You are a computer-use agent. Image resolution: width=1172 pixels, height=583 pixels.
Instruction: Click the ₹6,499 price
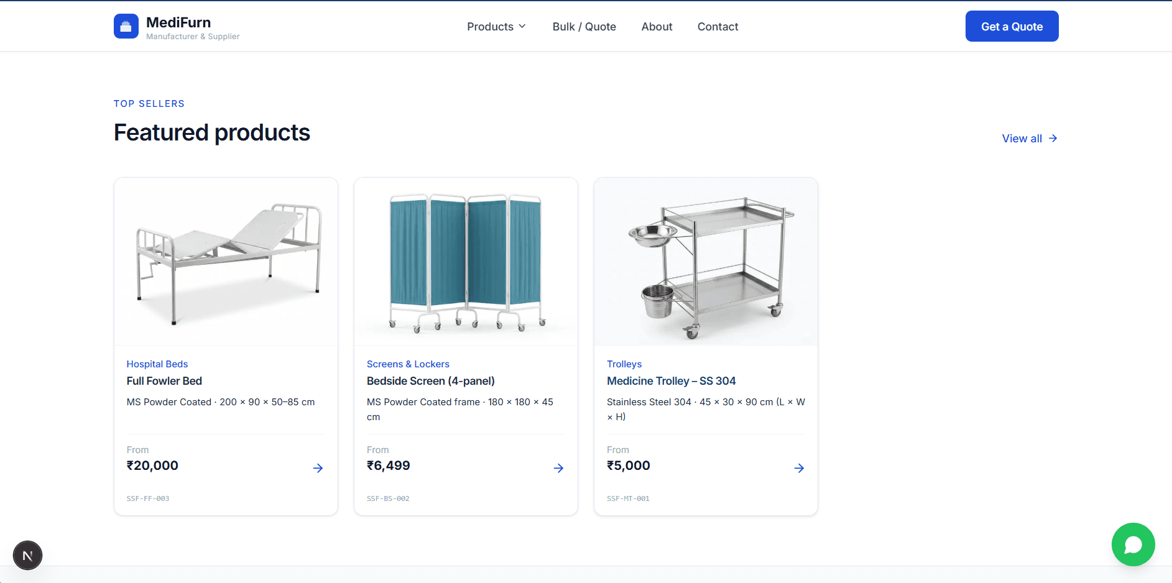[388, 466]
